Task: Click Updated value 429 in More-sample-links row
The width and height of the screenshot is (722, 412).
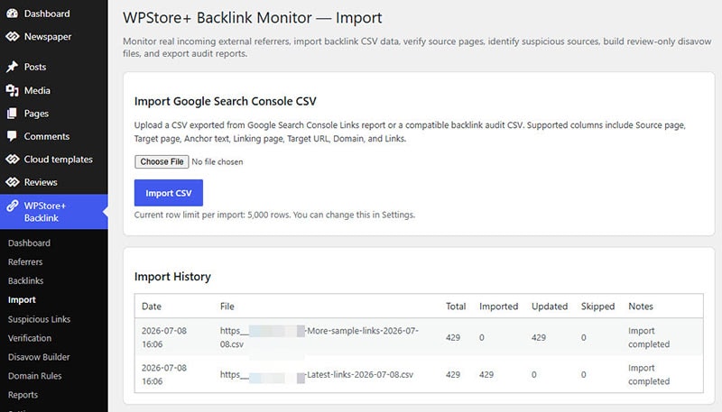Action: coord(539,337)
